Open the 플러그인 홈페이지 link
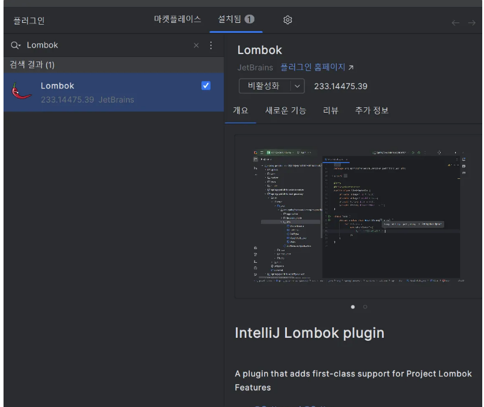Viewport: 484px width, 407px height. pyautogui.click(x=313, y=67)
